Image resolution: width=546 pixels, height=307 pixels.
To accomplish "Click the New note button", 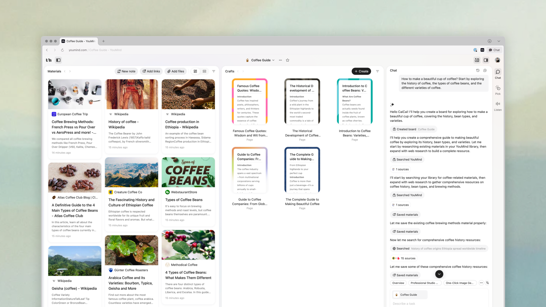I will pyautogui.click(x=126, y=71).
